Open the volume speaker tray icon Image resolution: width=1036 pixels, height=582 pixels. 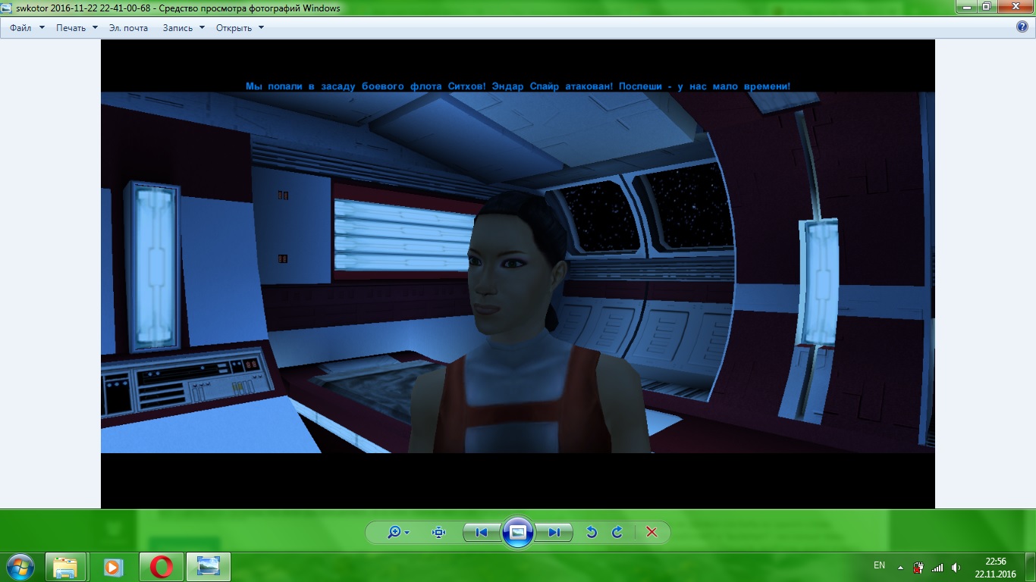click(956, 567)
